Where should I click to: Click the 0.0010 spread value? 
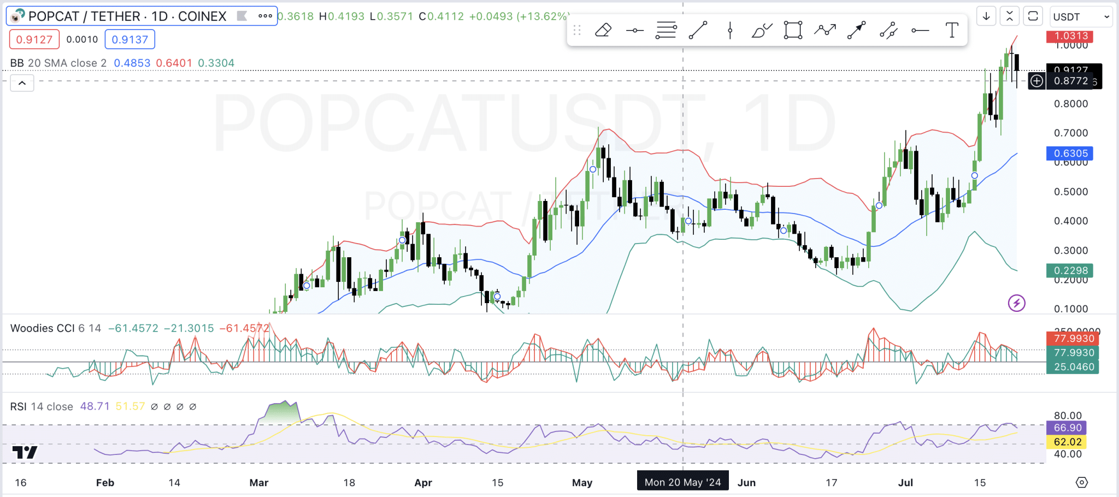pyautogui.click(x=82, y=39)
